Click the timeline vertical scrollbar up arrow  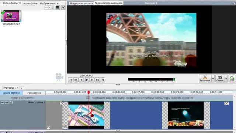[235, 96]
